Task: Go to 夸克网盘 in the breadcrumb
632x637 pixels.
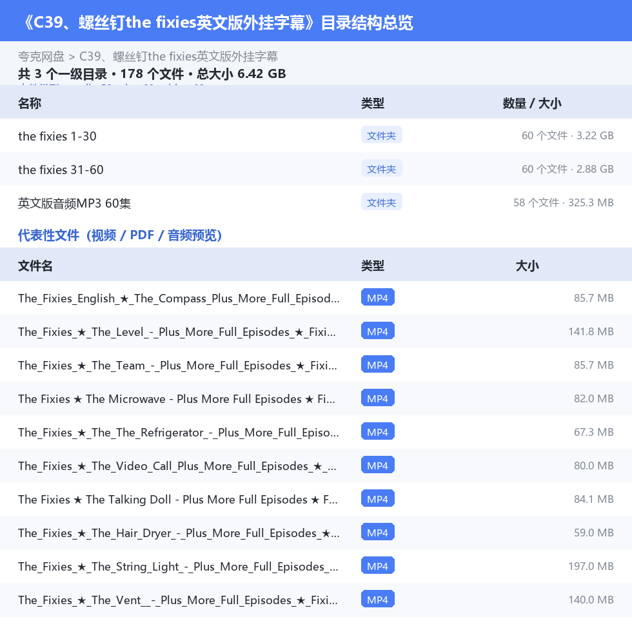Action: [41, 57]
